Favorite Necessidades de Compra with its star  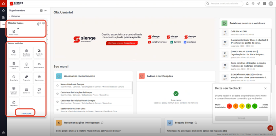(x=57, y=85)
